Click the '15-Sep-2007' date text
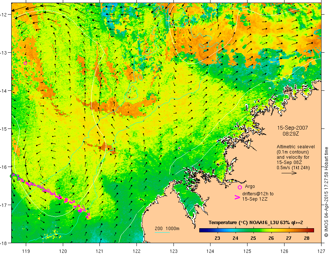329x254 pixels. click(x=292, y=128)
